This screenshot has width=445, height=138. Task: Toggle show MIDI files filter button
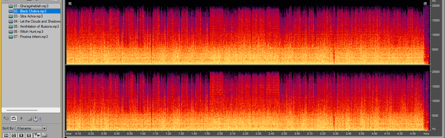(29, 135)
